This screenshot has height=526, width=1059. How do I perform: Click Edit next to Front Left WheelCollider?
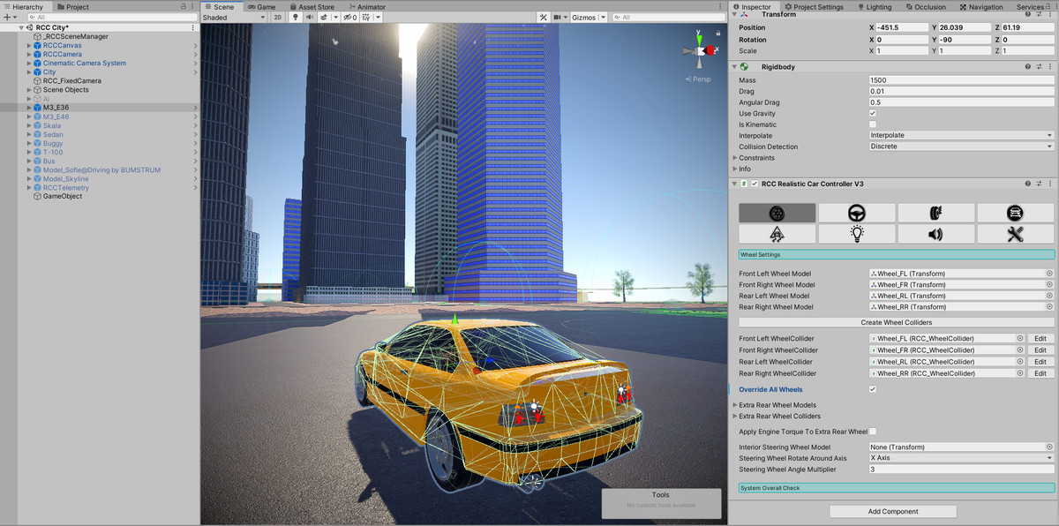pos(1040,338)
